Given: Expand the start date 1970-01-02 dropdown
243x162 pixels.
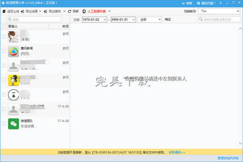Looking at the screenshot, I should pos(105,20).
